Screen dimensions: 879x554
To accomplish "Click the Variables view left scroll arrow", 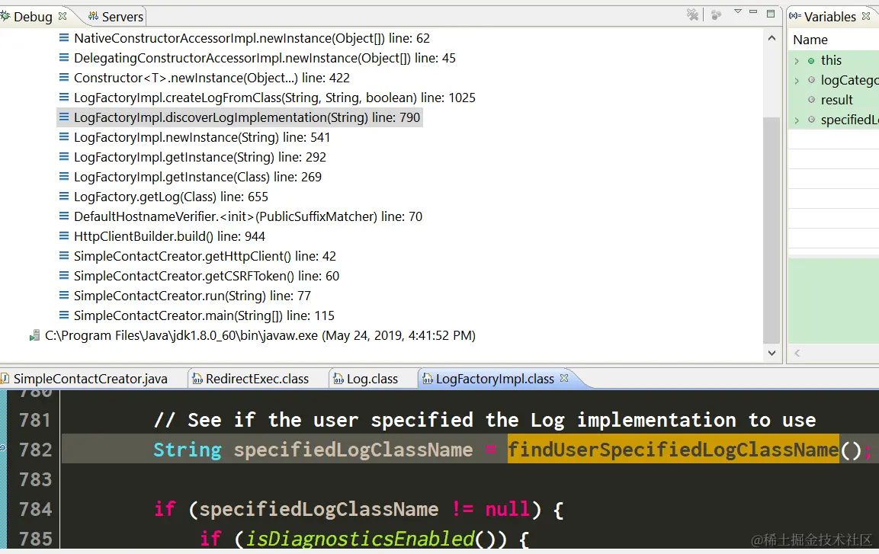I will pyautogui.click(x=797, y=353).
